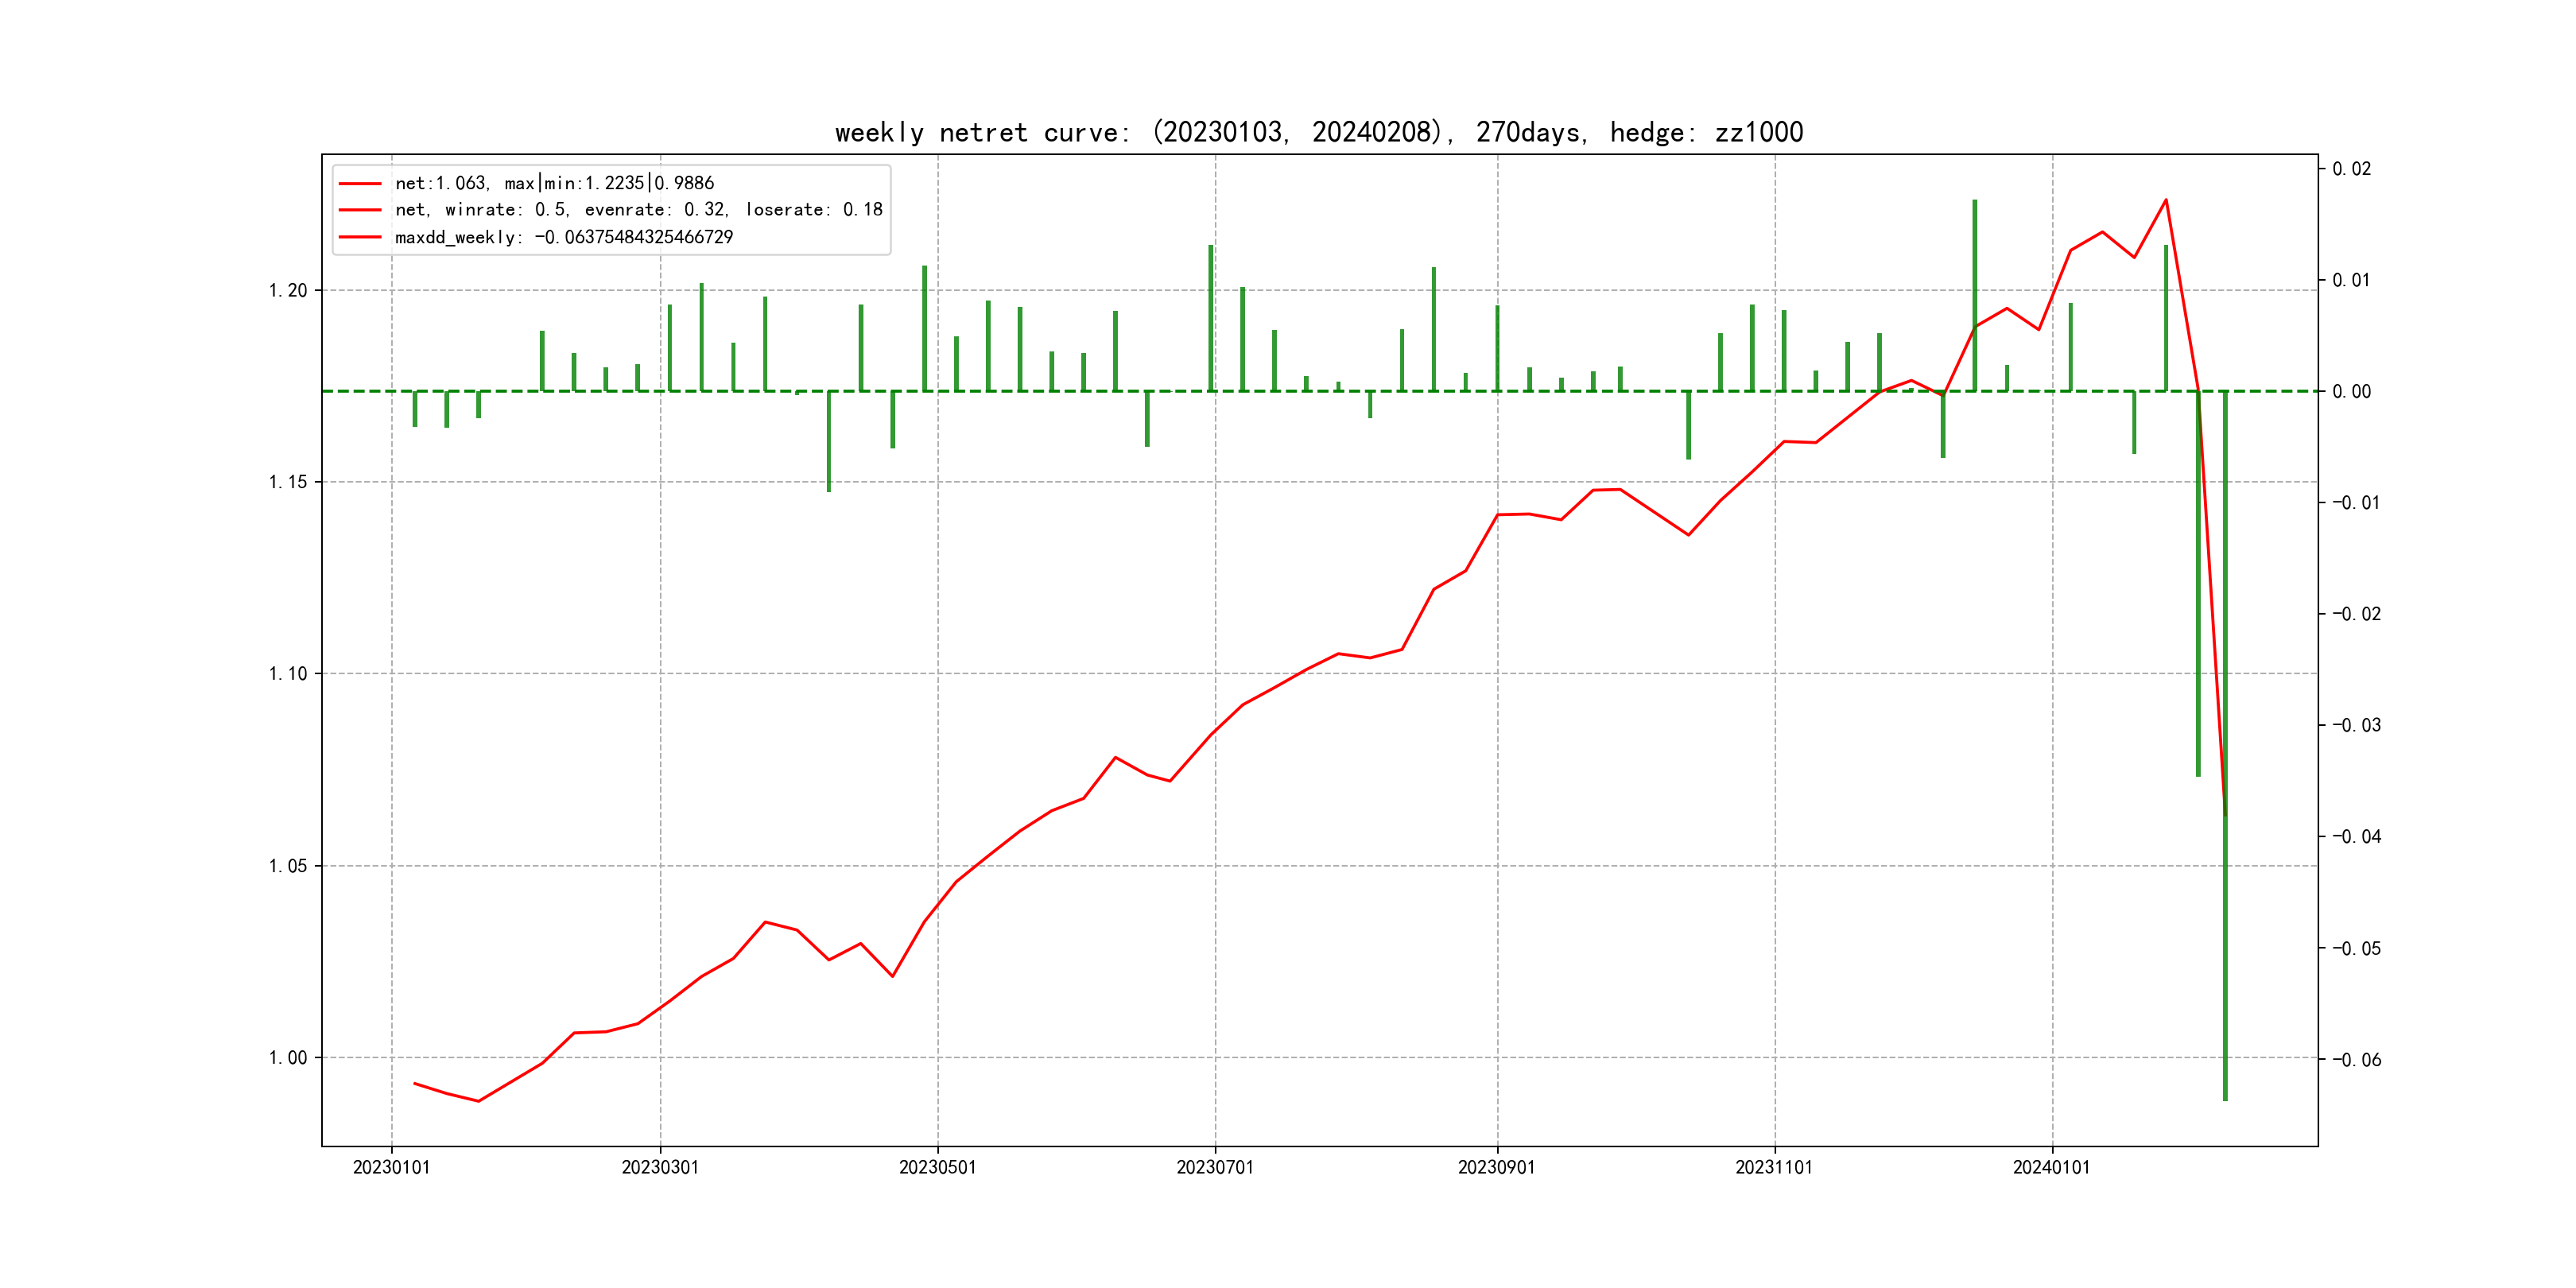This screenshot has width=2576, height=1288.
Task: Click the 20230101 x-axis label
Action: click(391, 1167)
